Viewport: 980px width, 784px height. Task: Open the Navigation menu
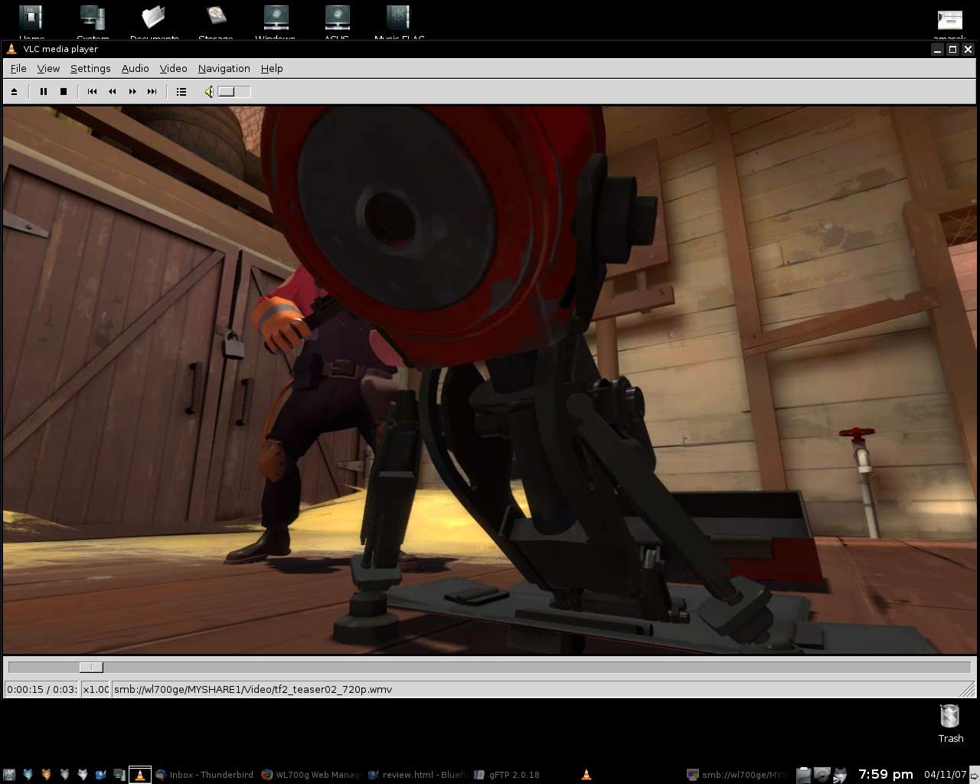[x=224, y=69]
